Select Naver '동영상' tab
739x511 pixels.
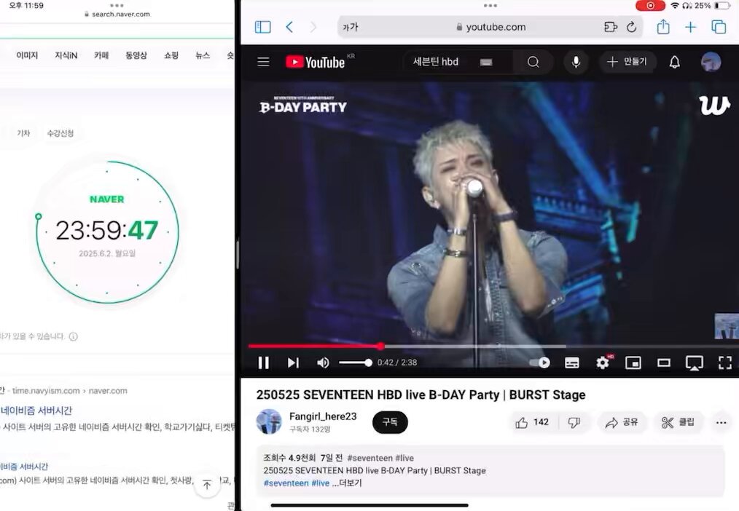pyautogui.click(x=136, y=55)
